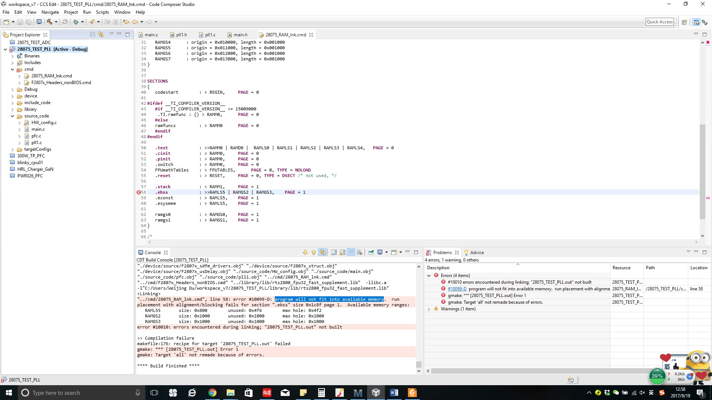712x400 pixels.
Task: Open a new Perspective from toolbar
Action: tap(685, 22)
